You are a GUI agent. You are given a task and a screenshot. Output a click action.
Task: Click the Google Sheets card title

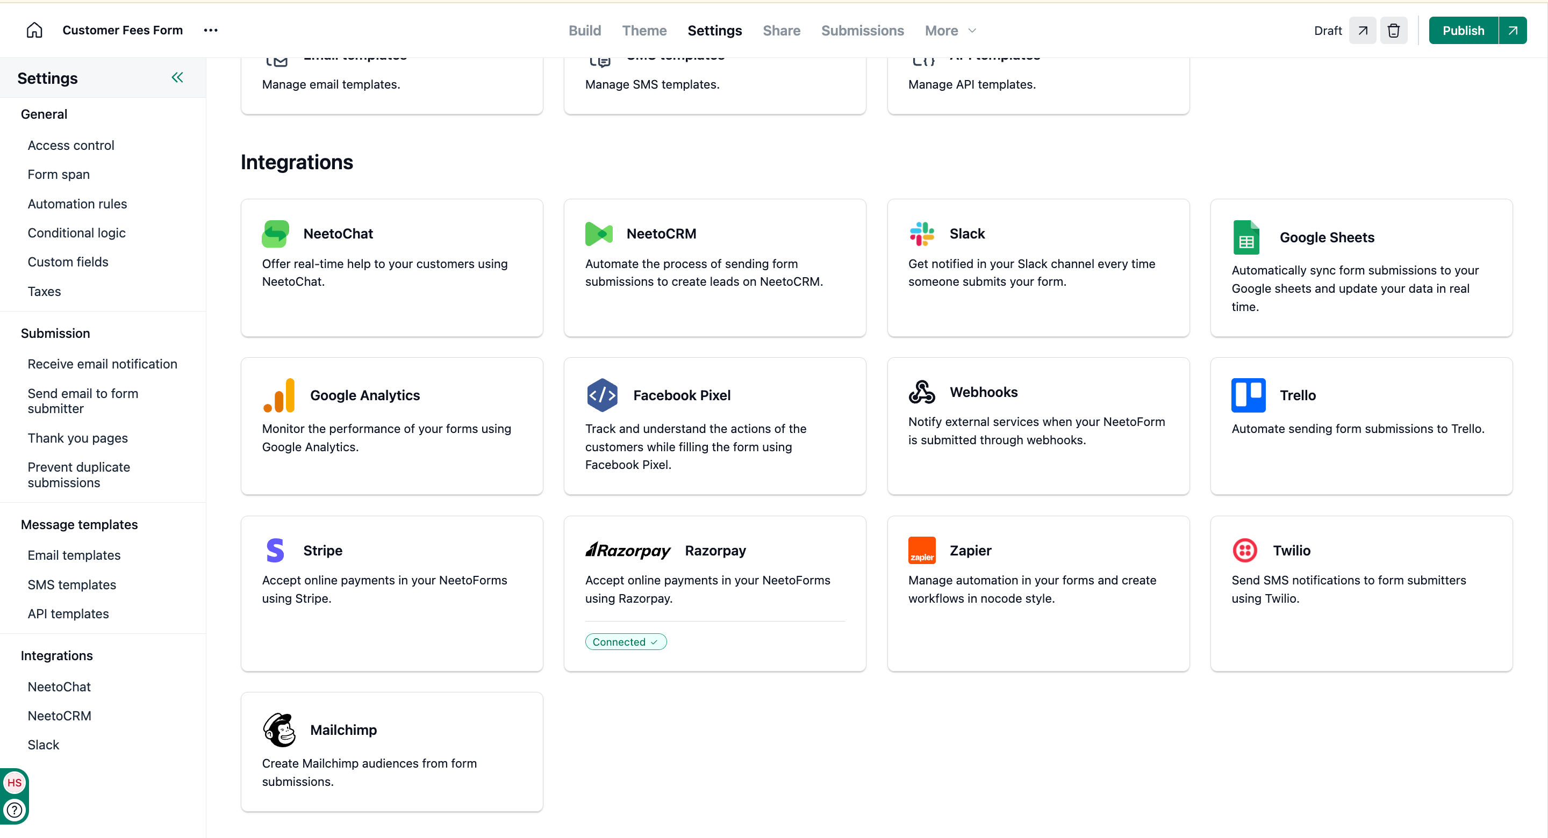pyautogui.click(x=1326, y=237)
